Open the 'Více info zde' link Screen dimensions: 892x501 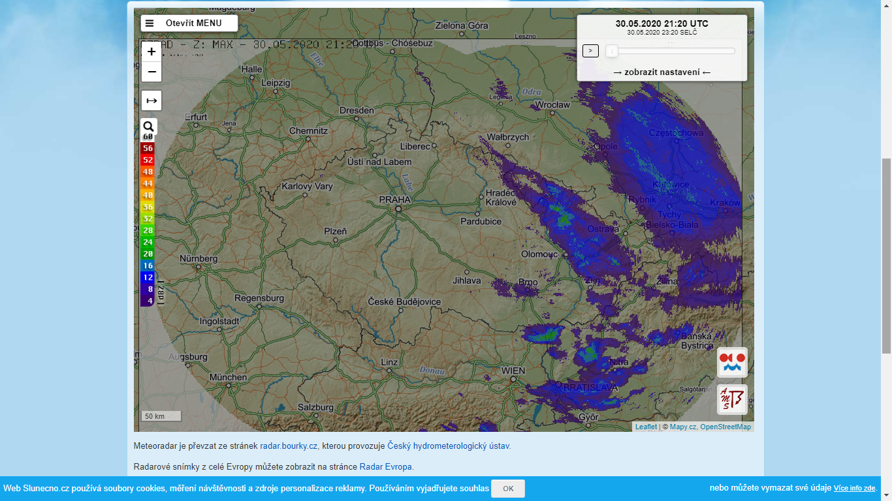click(854, 489)
